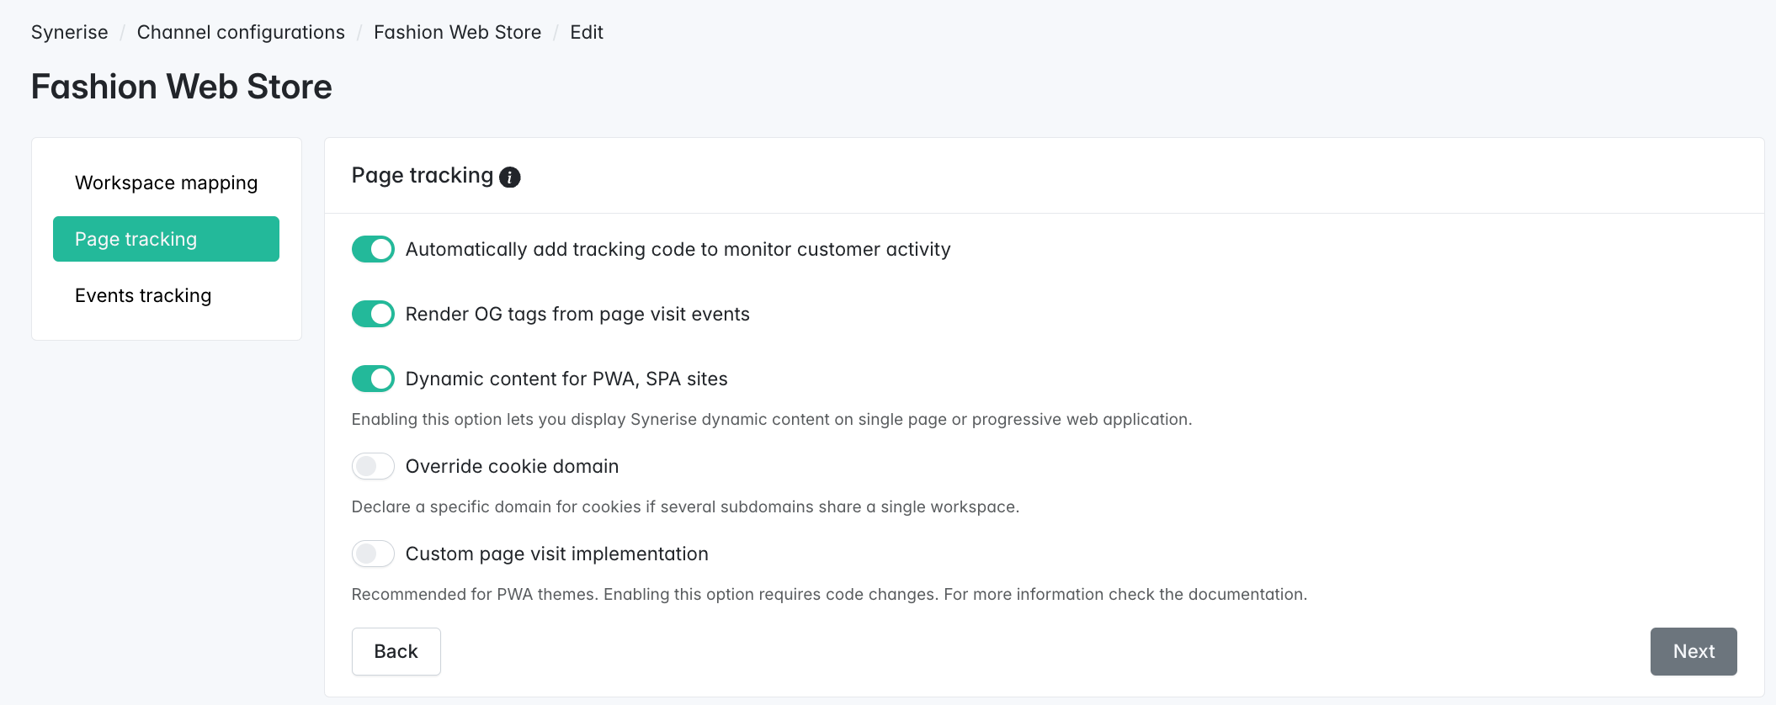Click the Fashion Web Store page heading

[x=182, y=87]
